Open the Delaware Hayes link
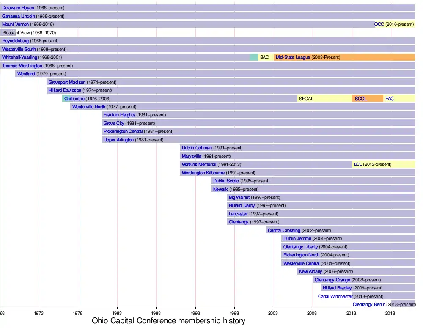The width and height of the screenshot is (423, 328). [x=18, y=8]
